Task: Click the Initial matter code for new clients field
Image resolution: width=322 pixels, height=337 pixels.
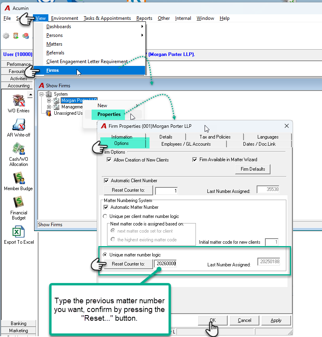Action: click(272, 242)
